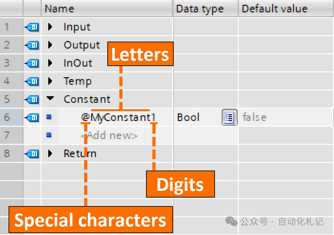
Task: Click the @MyConstant1 name cell
Action: (x=116, y=117)
